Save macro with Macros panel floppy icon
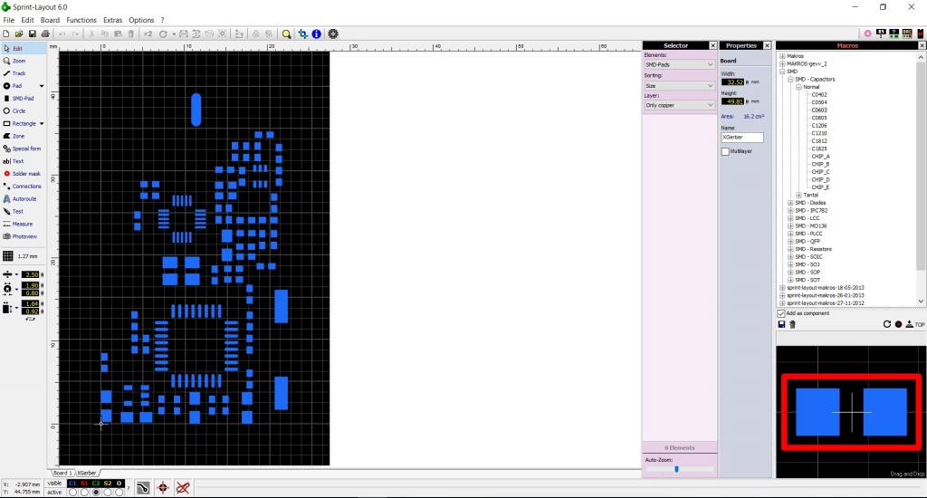Screen dimensions: 927x498 click(x=781, y=324)
